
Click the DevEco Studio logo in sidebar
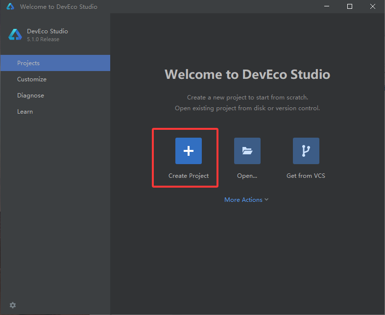pos(15,35)
